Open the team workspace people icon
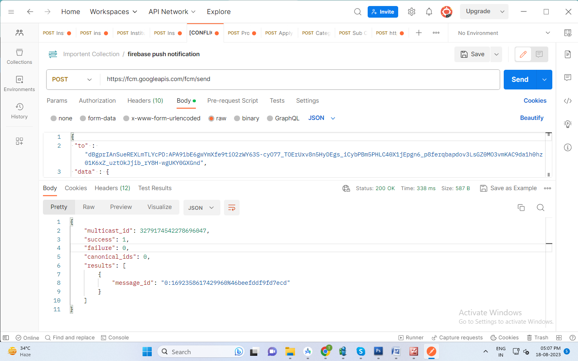The height and width of the screenshot is (361, 578). [19, 32]
